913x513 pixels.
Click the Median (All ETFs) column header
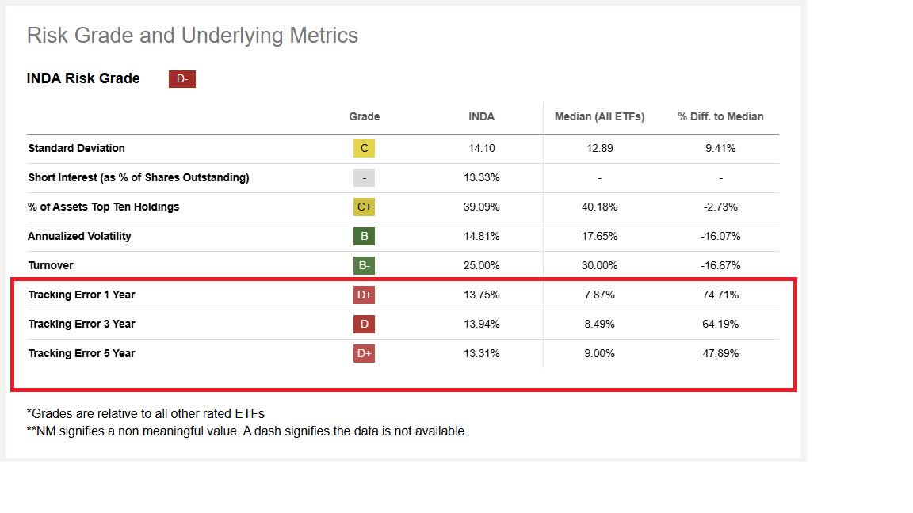(x=599, y=116)
